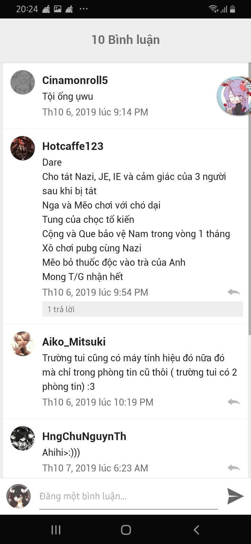Open Aiko_Mitsuki's profile avatar

(23, 344)
